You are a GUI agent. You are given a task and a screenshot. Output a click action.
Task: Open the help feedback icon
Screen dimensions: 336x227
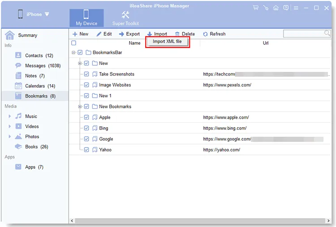(286, 8)
